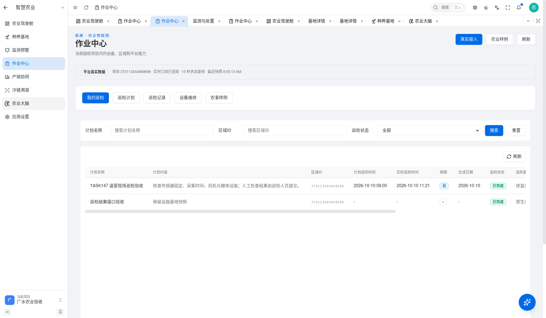
Task: Switch to 农业大脑 tab
Action: coord(420,21)
